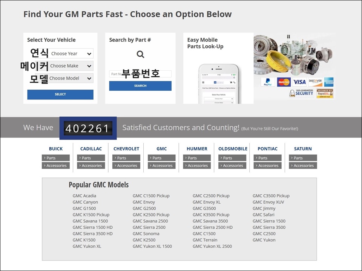Open the GMC C1500 Pickup link
The height and width of the screenshot is (271, 362).
tap(151, 196)
